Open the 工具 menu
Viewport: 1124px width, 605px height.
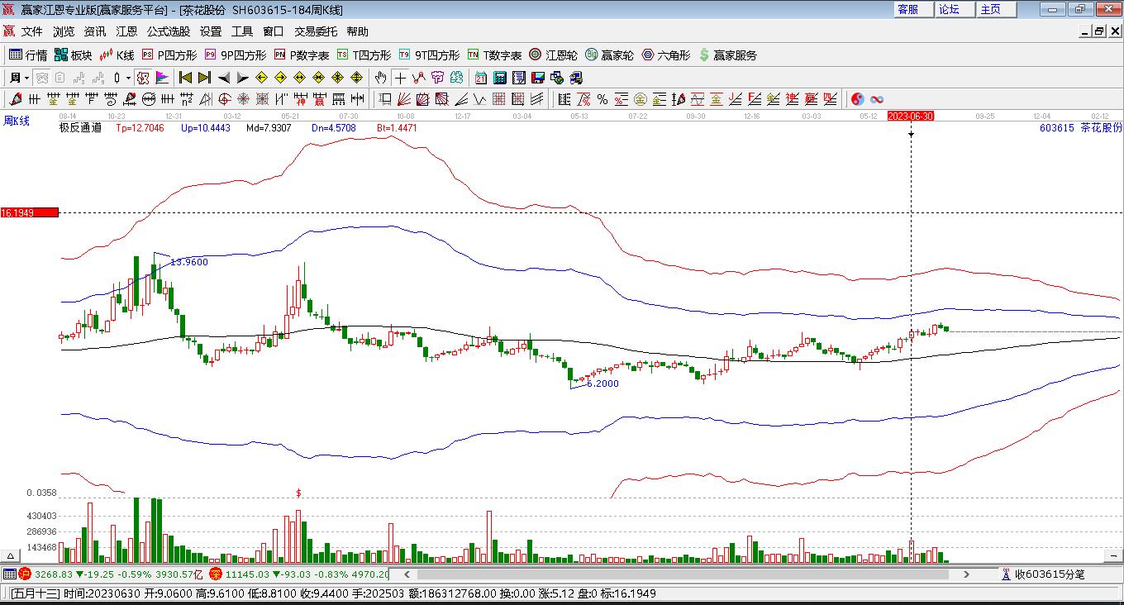pyautogui.click(x=242, y=31)
